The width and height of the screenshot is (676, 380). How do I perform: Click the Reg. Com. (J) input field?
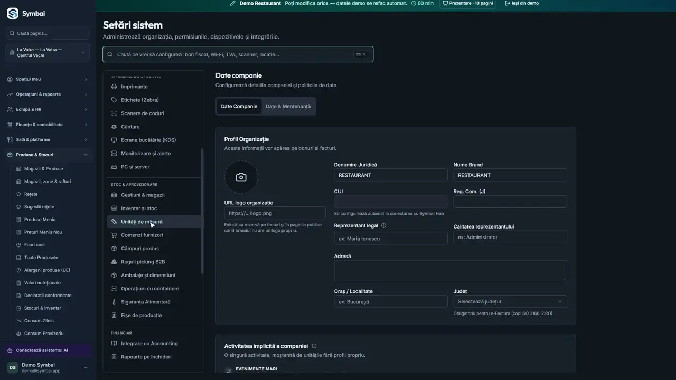point(510,202)
